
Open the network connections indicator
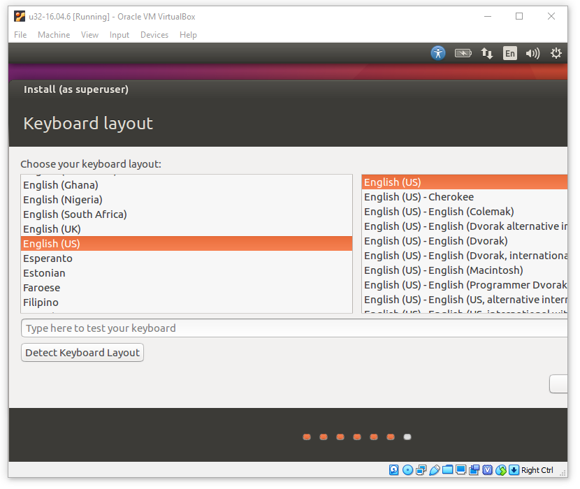click(487, 53)
